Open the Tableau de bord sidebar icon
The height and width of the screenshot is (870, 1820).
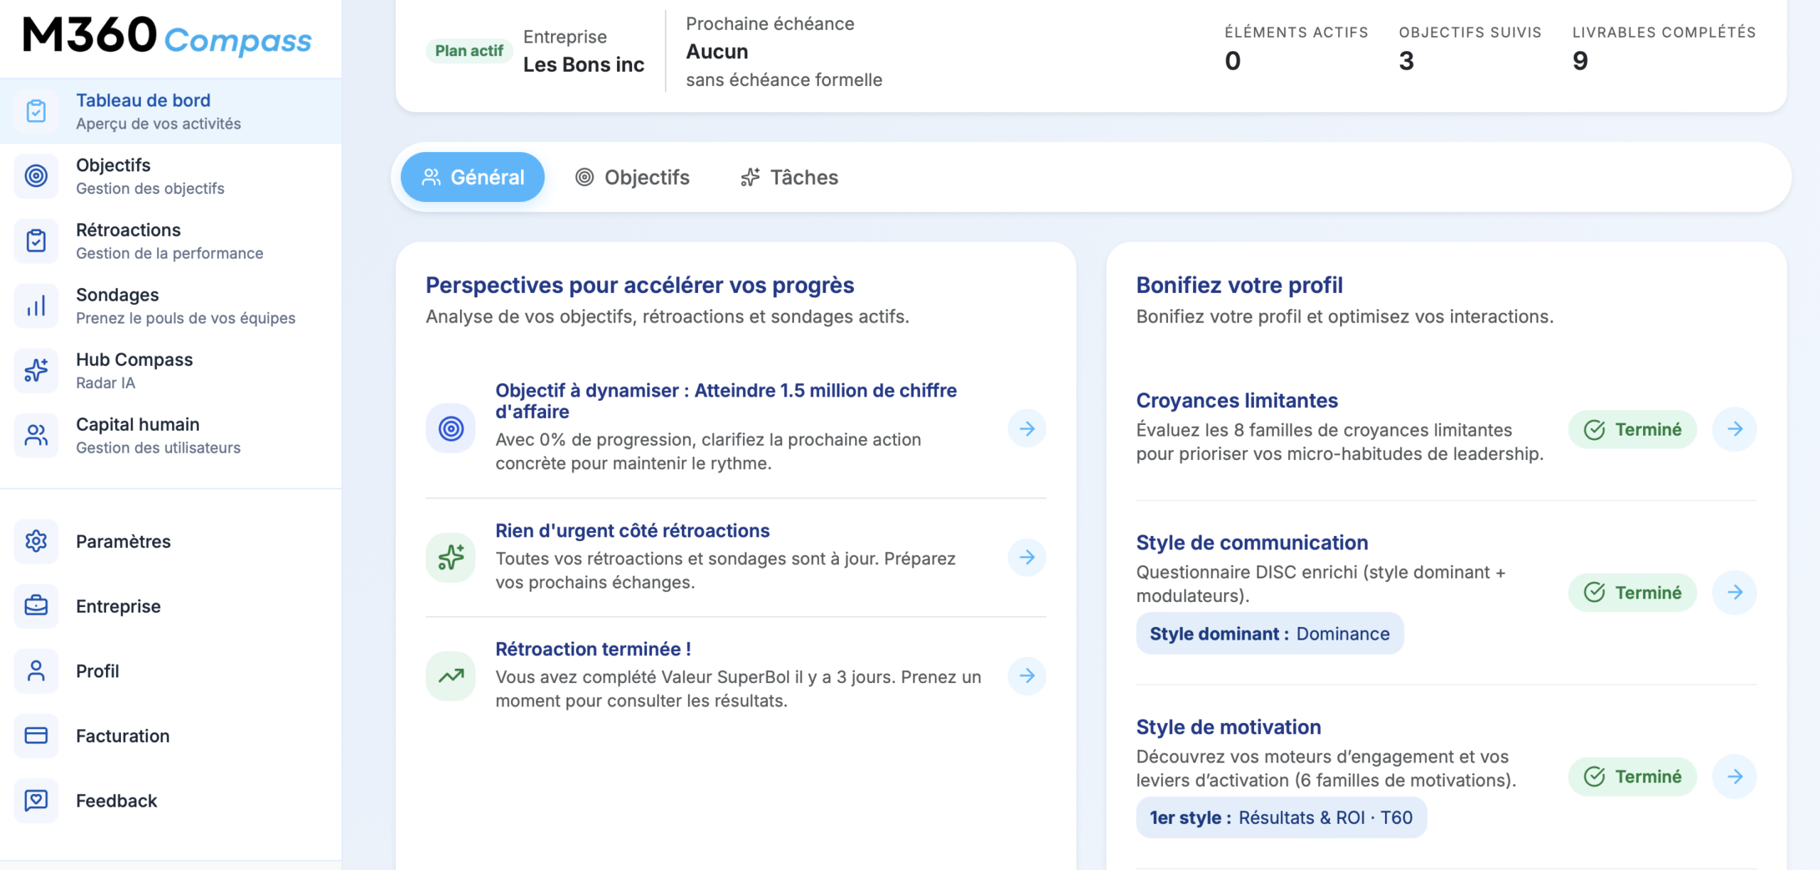point(36,111)
